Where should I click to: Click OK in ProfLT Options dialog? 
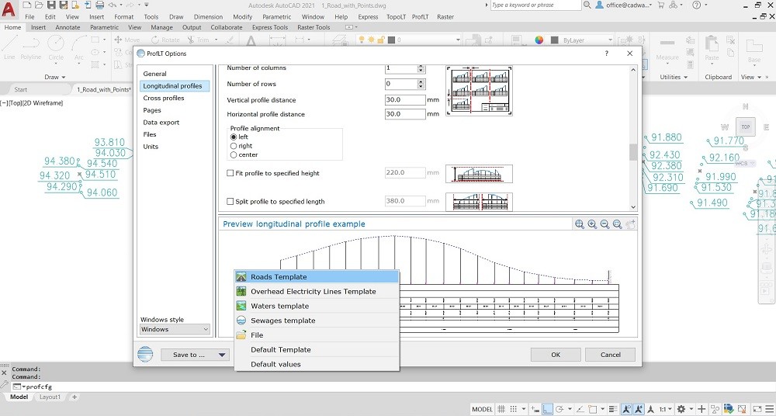[556, 355]
